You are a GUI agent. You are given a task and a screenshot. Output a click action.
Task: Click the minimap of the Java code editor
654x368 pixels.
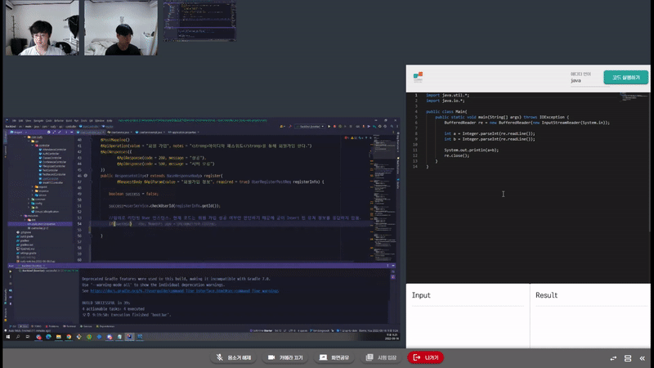(x=634, y=96)
